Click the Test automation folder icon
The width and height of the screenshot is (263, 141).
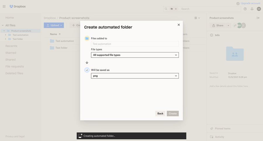(x=52, y=41)
